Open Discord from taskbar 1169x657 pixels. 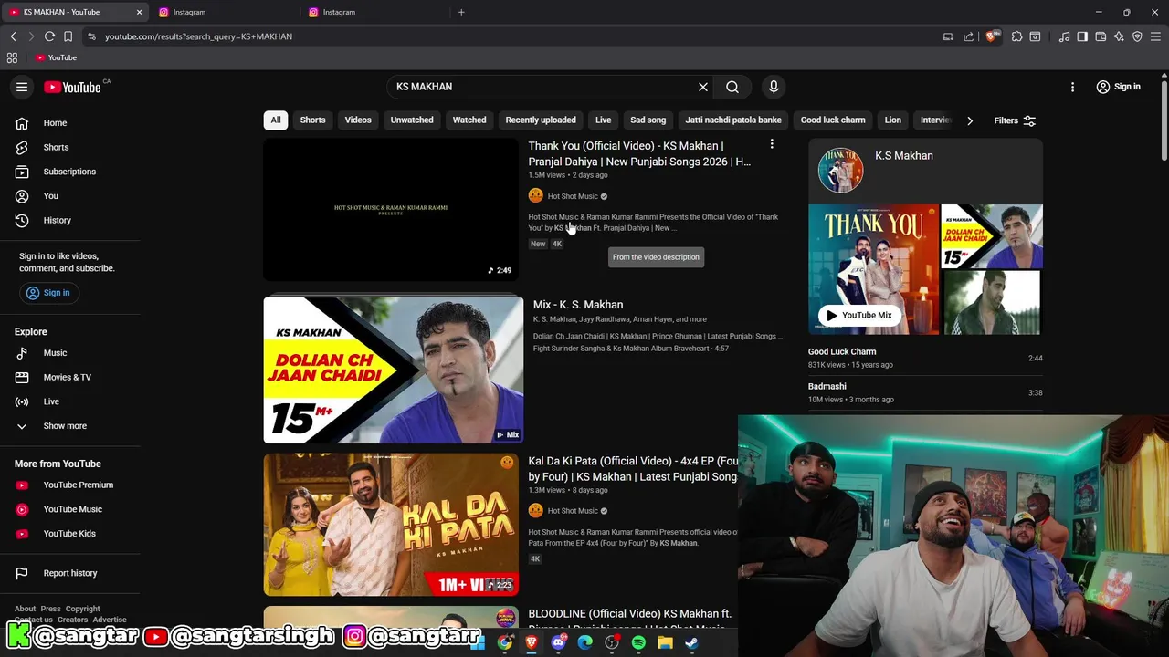[559, 642]
